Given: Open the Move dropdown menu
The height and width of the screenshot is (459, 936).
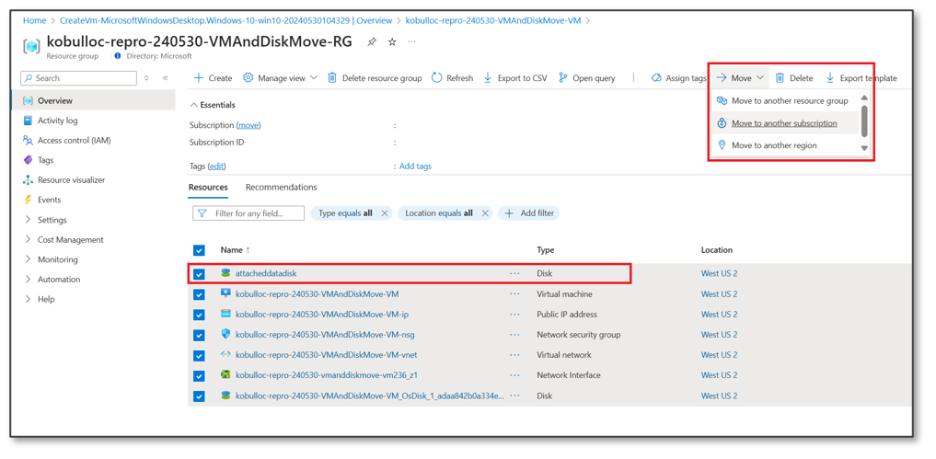Looking at the screenshot, I should pos(740,78).
